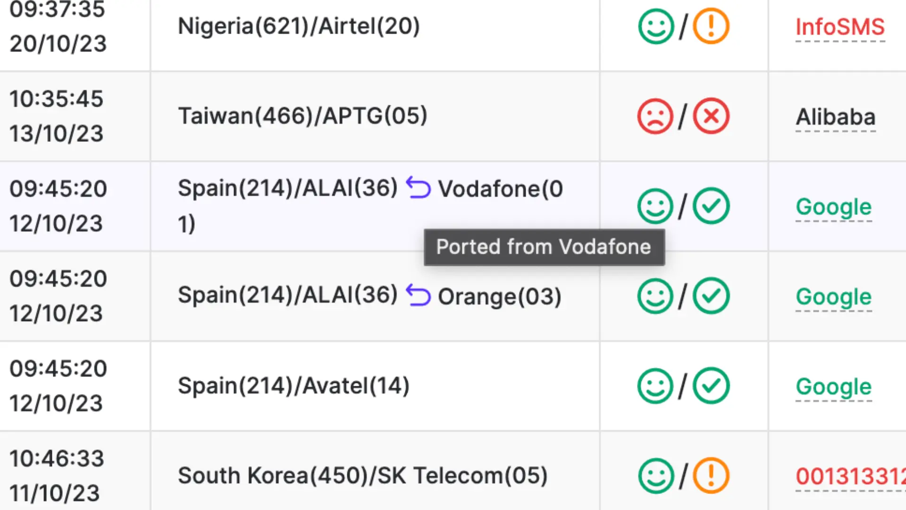906x510 pixels.
Task: Open the red 00131331 sender link
Action: tap(850, 476)
